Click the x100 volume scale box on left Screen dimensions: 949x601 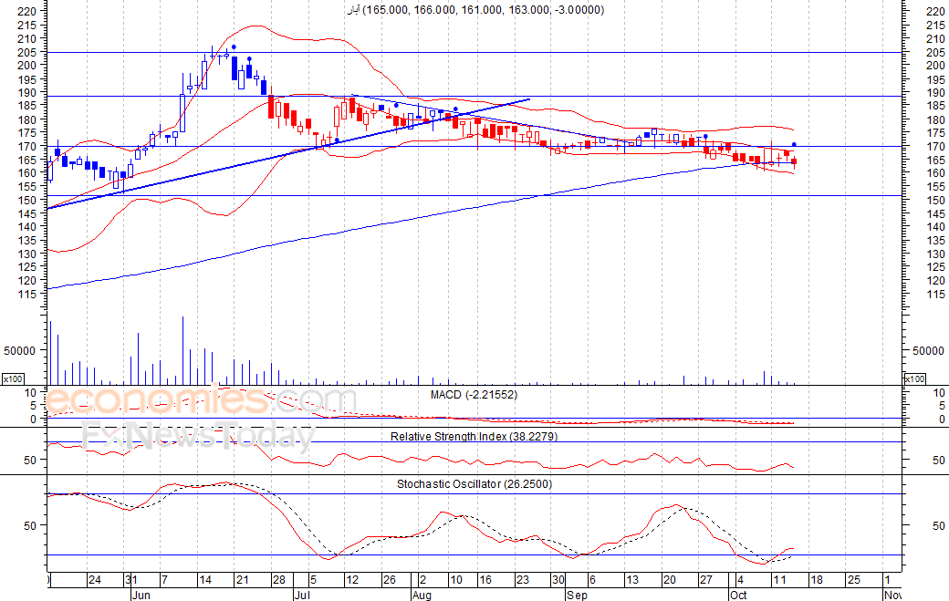point(13,379)
